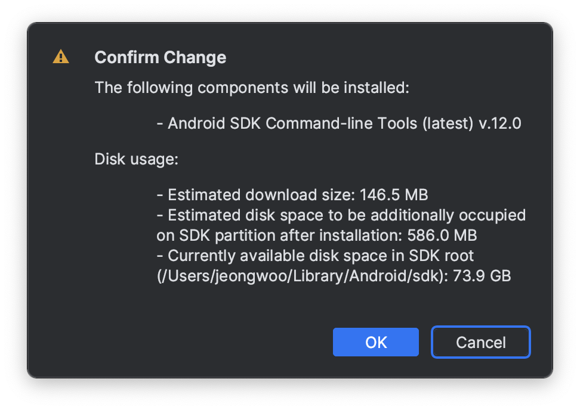The height and width of the screenshot is (410, 580).
Task: Click the v.12.0 version number
Action: (x=500, y=123)
